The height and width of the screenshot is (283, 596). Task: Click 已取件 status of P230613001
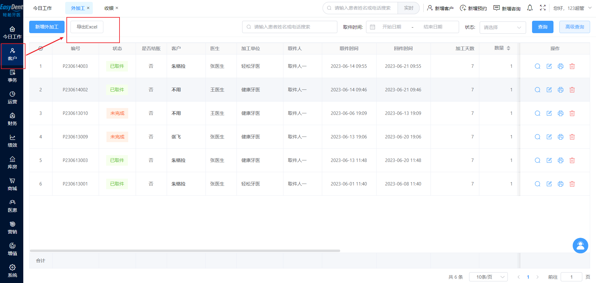pyautogui.click(x=117, y=184)
